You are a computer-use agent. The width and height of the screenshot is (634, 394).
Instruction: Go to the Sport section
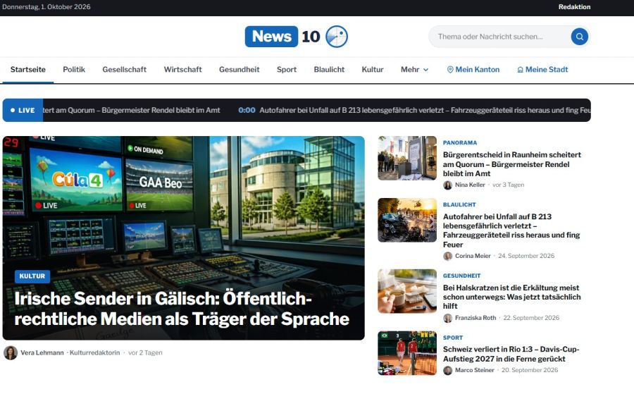tap(287, 70)
